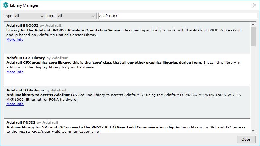Click the vertical scrollbar thumb

pos(253,37)
